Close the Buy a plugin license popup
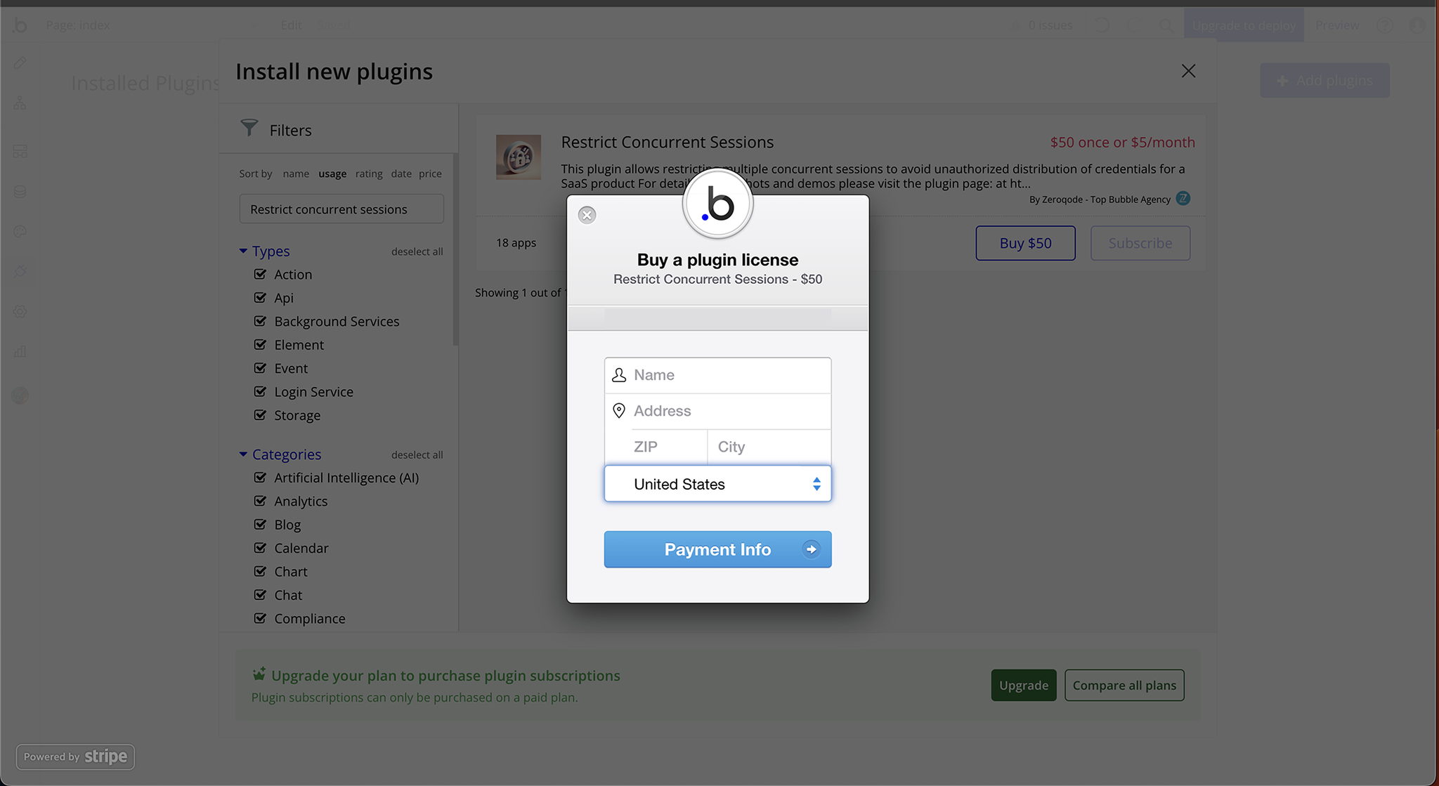This screenshot has width=1439, height=786. click(587, 215)
